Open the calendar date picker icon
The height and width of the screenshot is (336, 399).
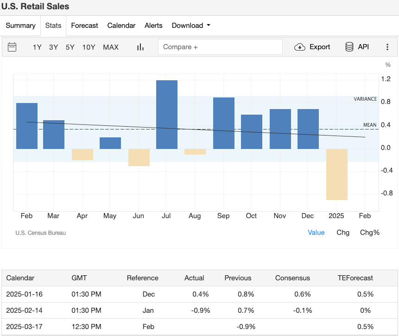click(12, 46)
